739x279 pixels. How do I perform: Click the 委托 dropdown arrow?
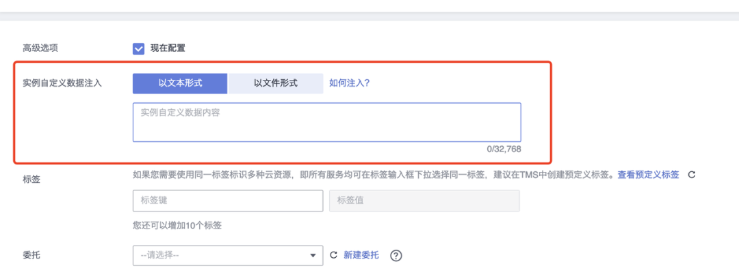(x=313, y=256)
